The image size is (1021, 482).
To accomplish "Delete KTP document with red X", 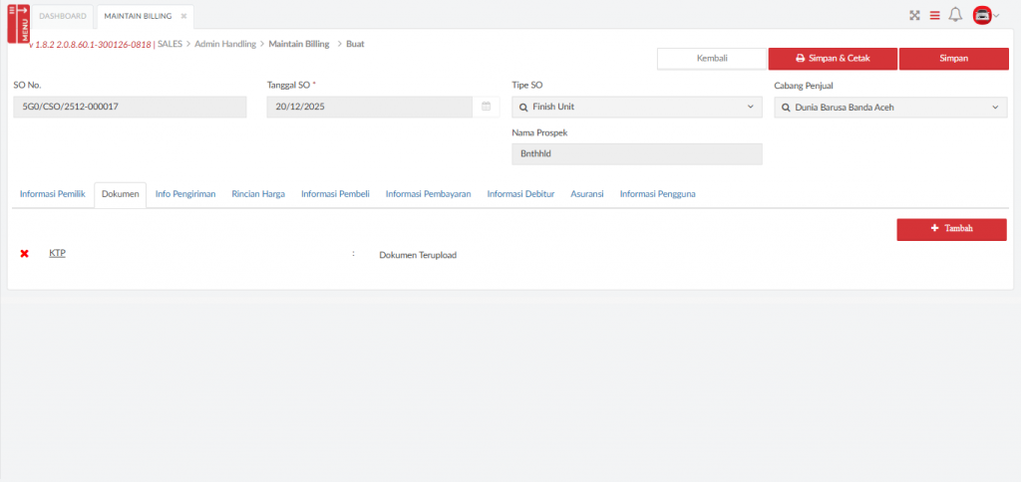I will tap(25, 254).
